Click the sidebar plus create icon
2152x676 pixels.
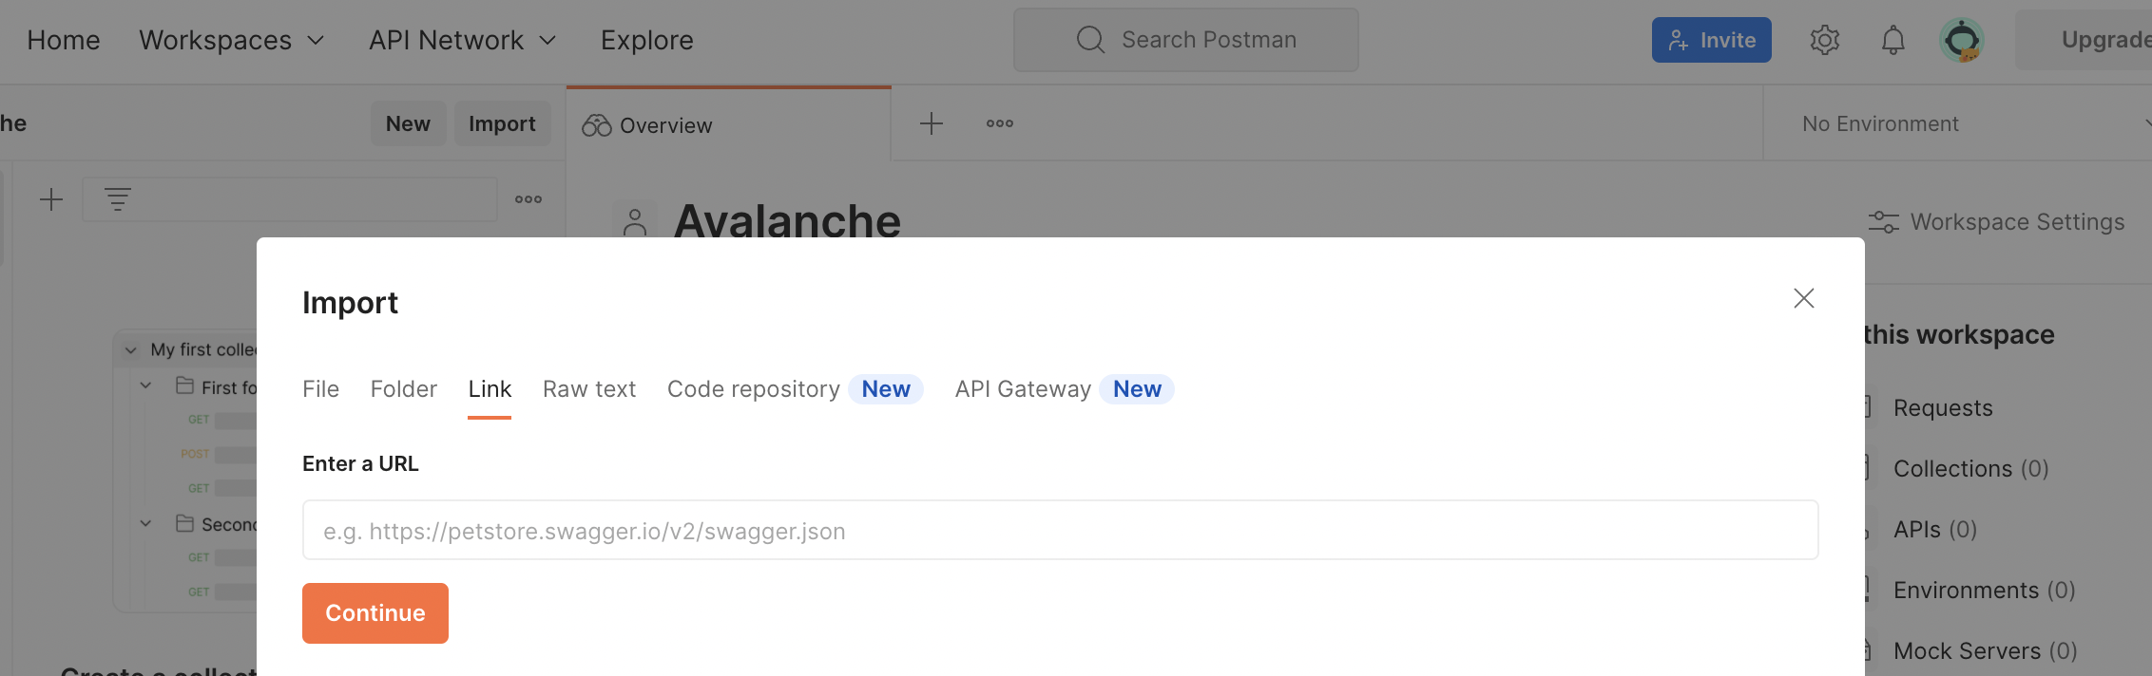pos(51,199)
